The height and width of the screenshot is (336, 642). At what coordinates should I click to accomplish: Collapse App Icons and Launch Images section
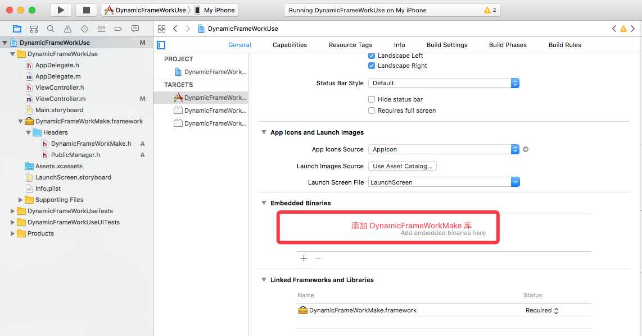click(264, 132)
